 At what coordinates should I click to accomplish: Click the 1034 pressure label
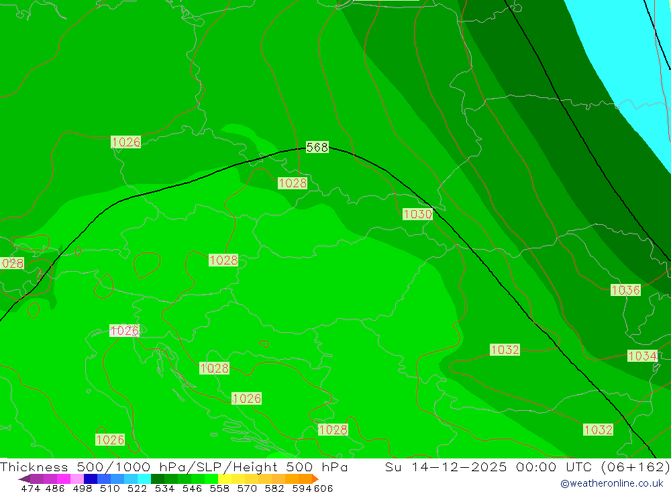(642, 356)
